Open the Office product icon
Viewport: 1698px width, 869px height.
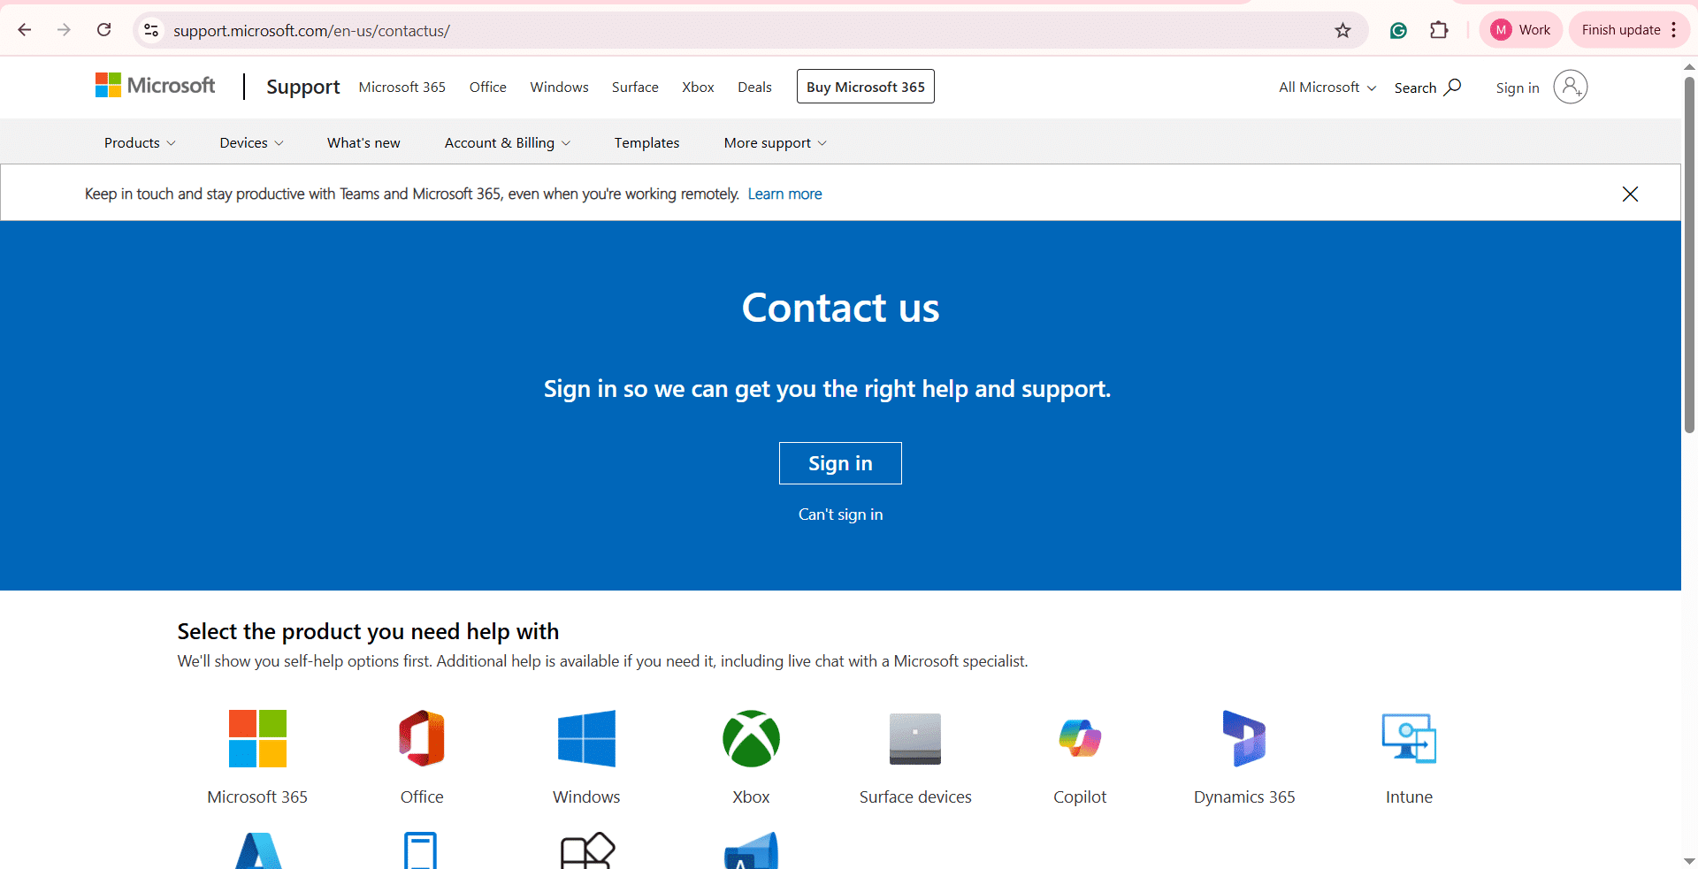pyautogui.click(x=422, y=739)
